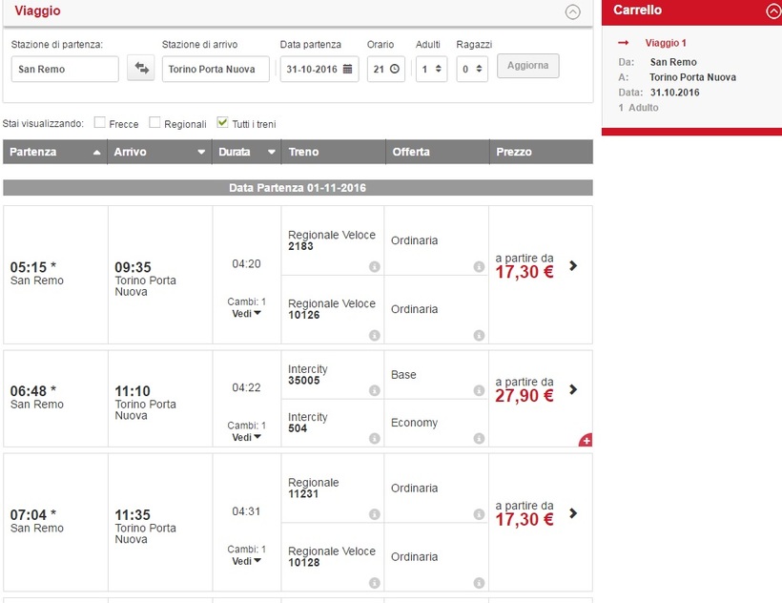Screen dimensions: 782x603
Task: Sort results by Durata column
Action: [246, 152]
